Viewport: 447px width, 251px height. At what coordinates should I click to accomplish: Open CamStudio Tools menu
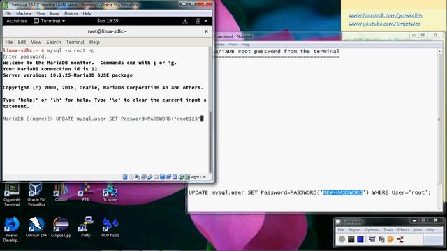pos(388,229)
